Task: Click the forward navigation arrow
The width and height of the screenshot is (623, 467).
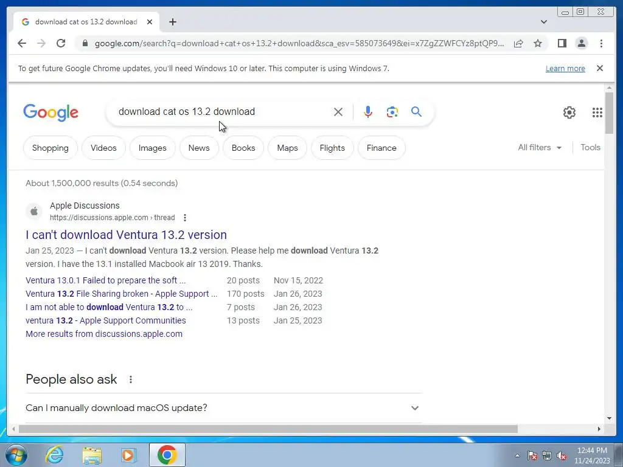Action: pyautogui.click(x=41, y=43)
